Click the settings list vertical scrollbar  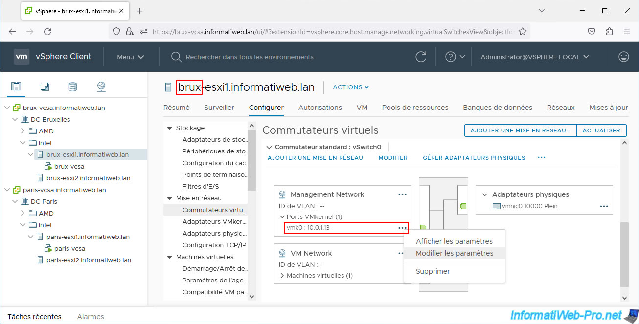[x=251, y=159]
